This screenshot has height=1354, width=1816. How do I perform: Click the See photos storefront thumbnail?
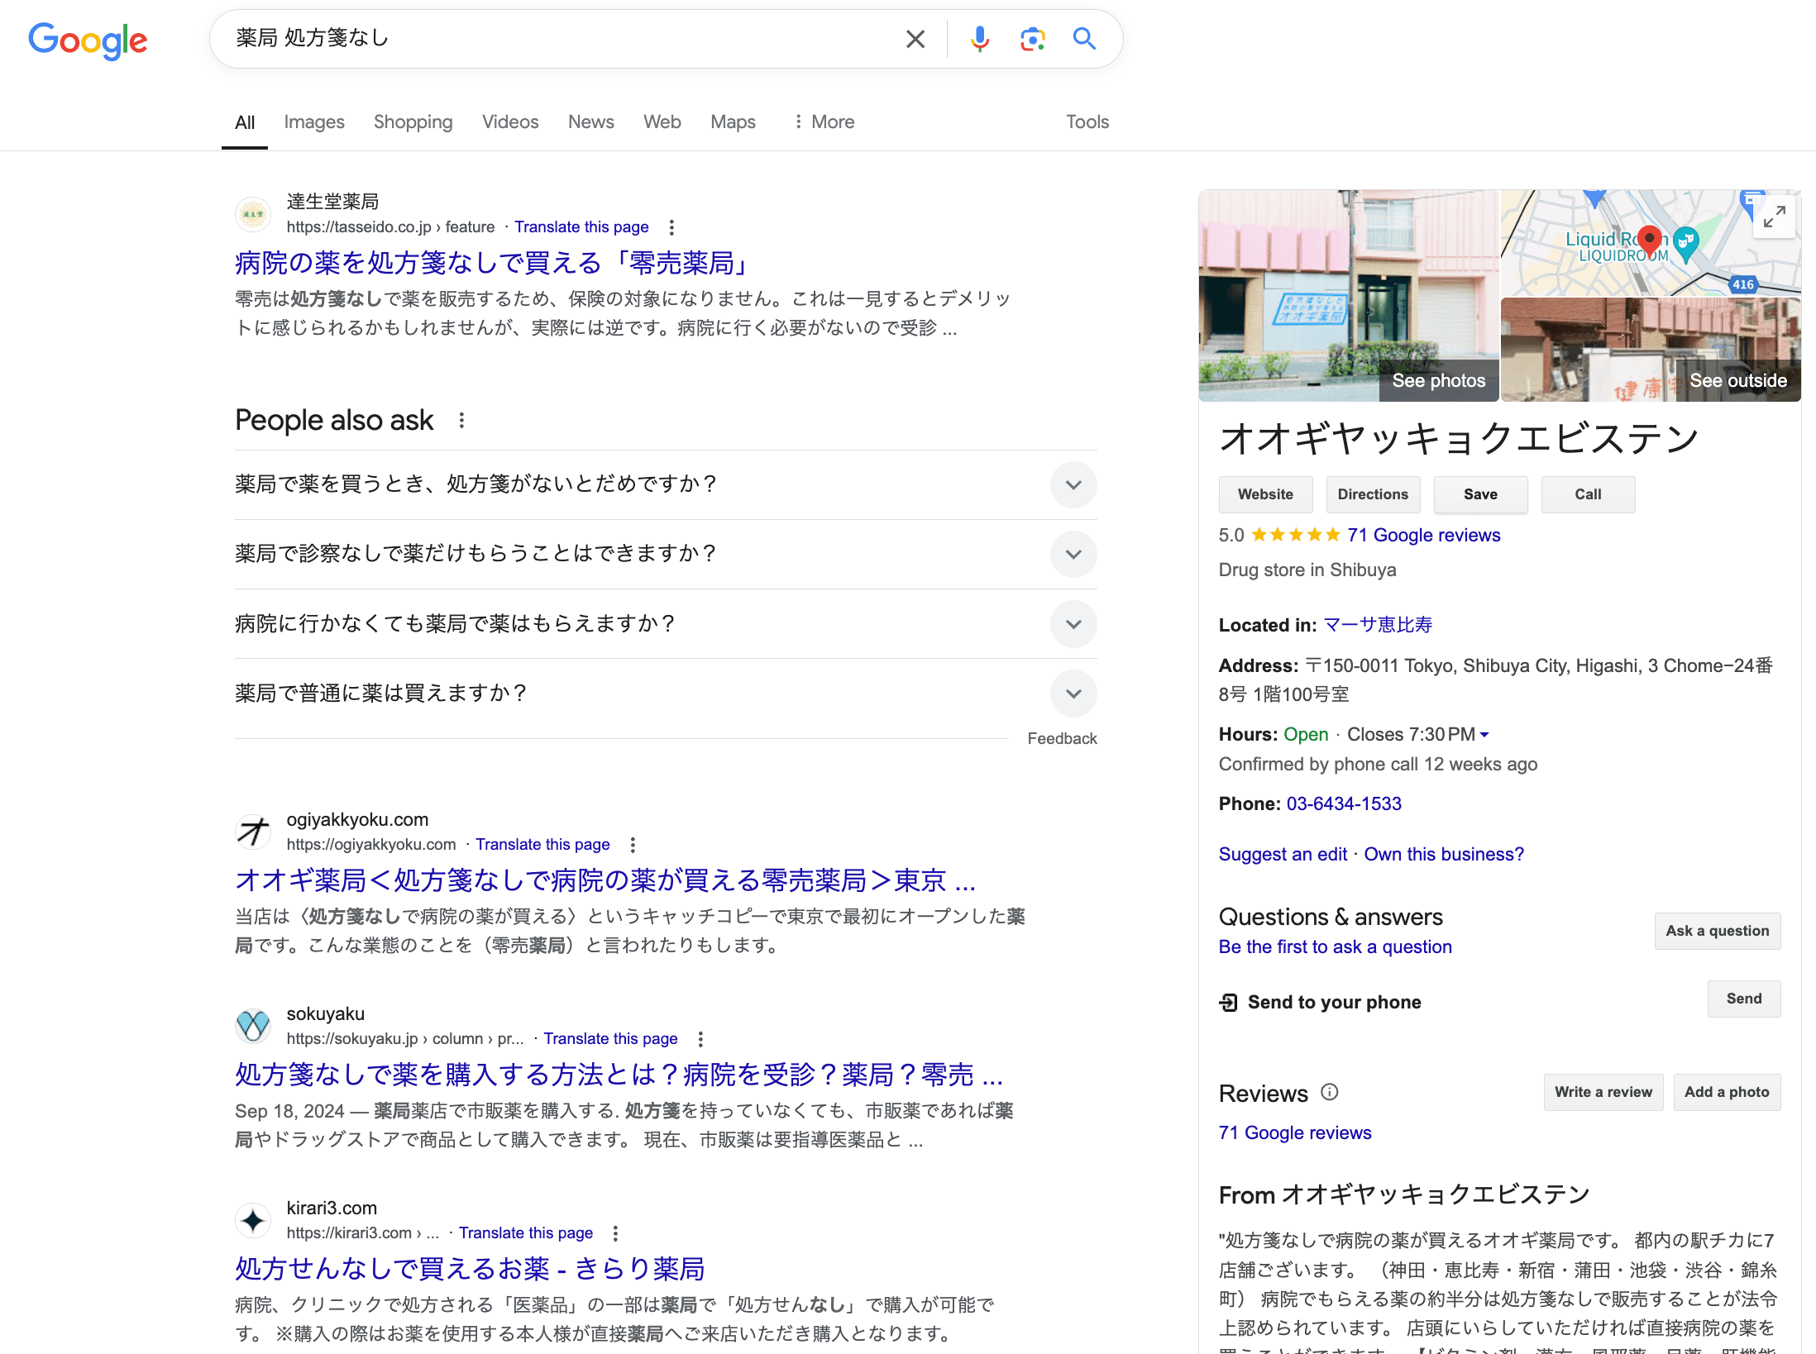[x=1348, y=296]
